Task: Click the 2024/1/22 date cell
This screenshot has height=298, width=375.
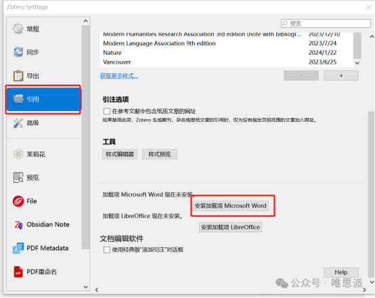Action: 323,53
